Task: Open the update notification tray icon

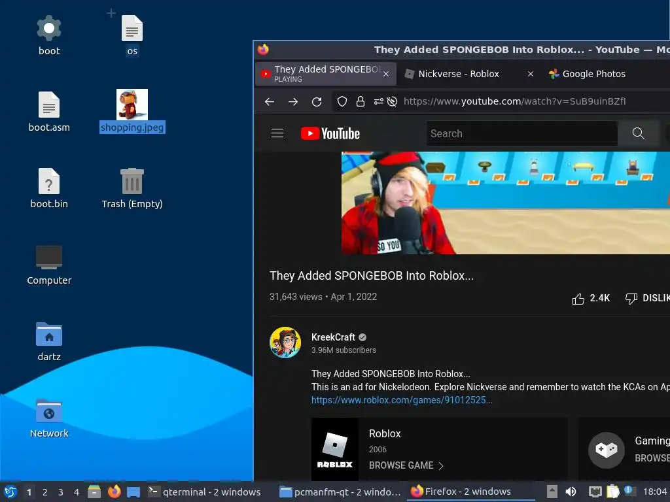Action: (x=629, y=491)
